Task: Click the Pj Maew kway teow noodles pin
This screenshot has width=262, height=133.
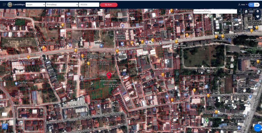Action: (176, 41)
